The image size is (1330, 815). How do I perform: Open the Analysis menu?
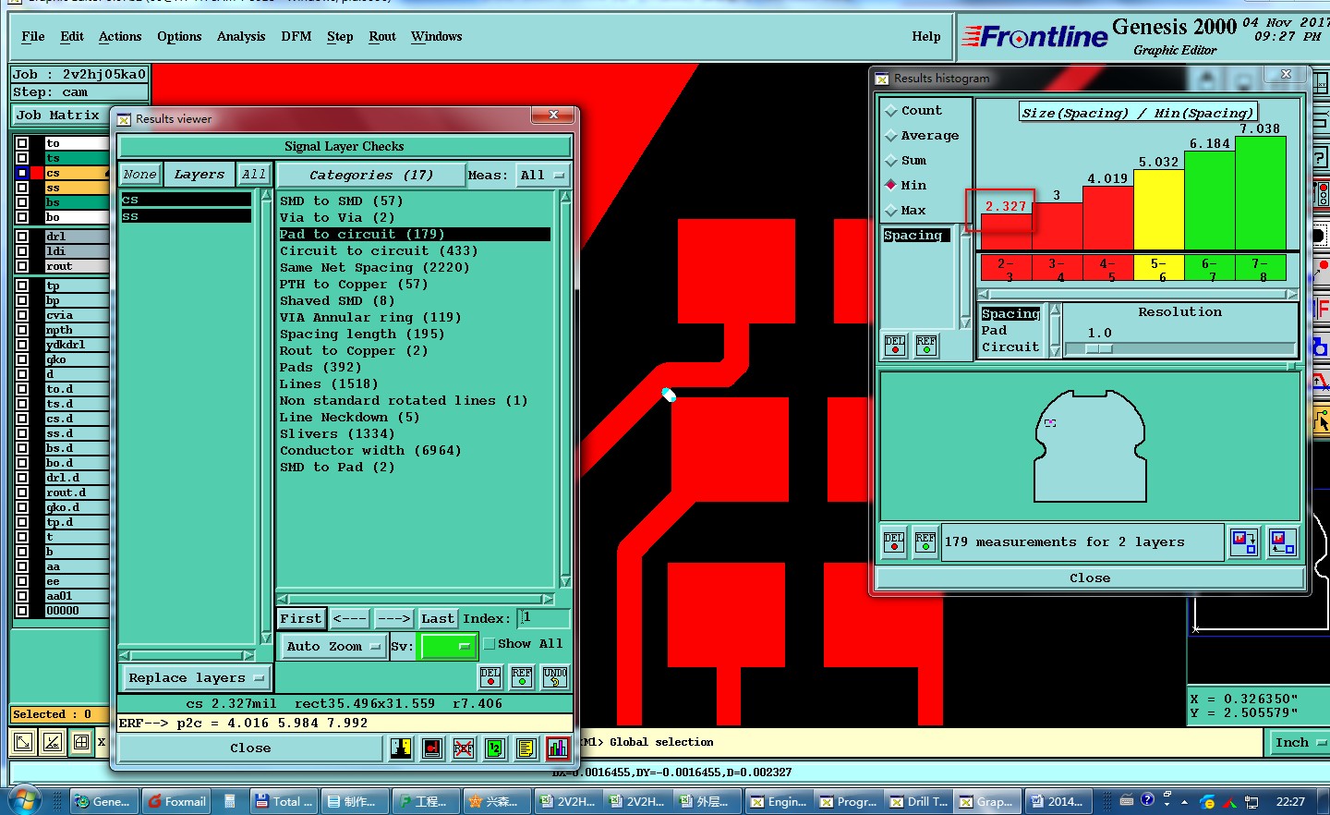[x=241, y=37]
